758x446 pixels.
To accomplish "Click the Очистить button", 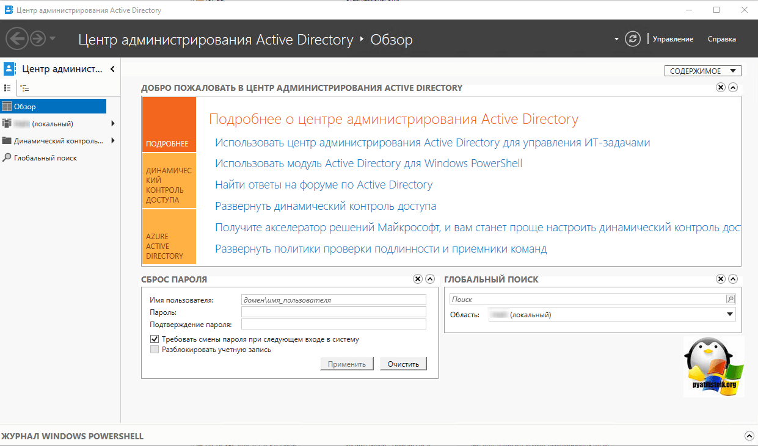I will [x=403, y=364].
